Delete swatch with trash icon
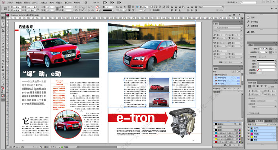This screenshot has height=150, width=278. point(239,145)
